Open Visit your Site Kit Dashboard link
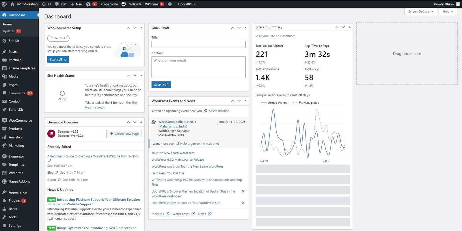Image resolution: width=462 pixels, height=231 pixels. pos(275,36)
